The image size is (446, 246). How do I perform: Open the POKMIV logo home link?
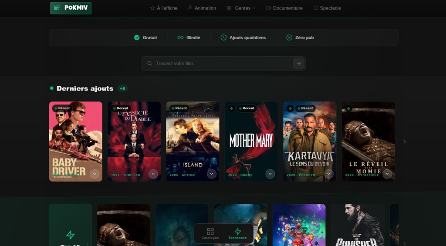(x=71, y=8)
